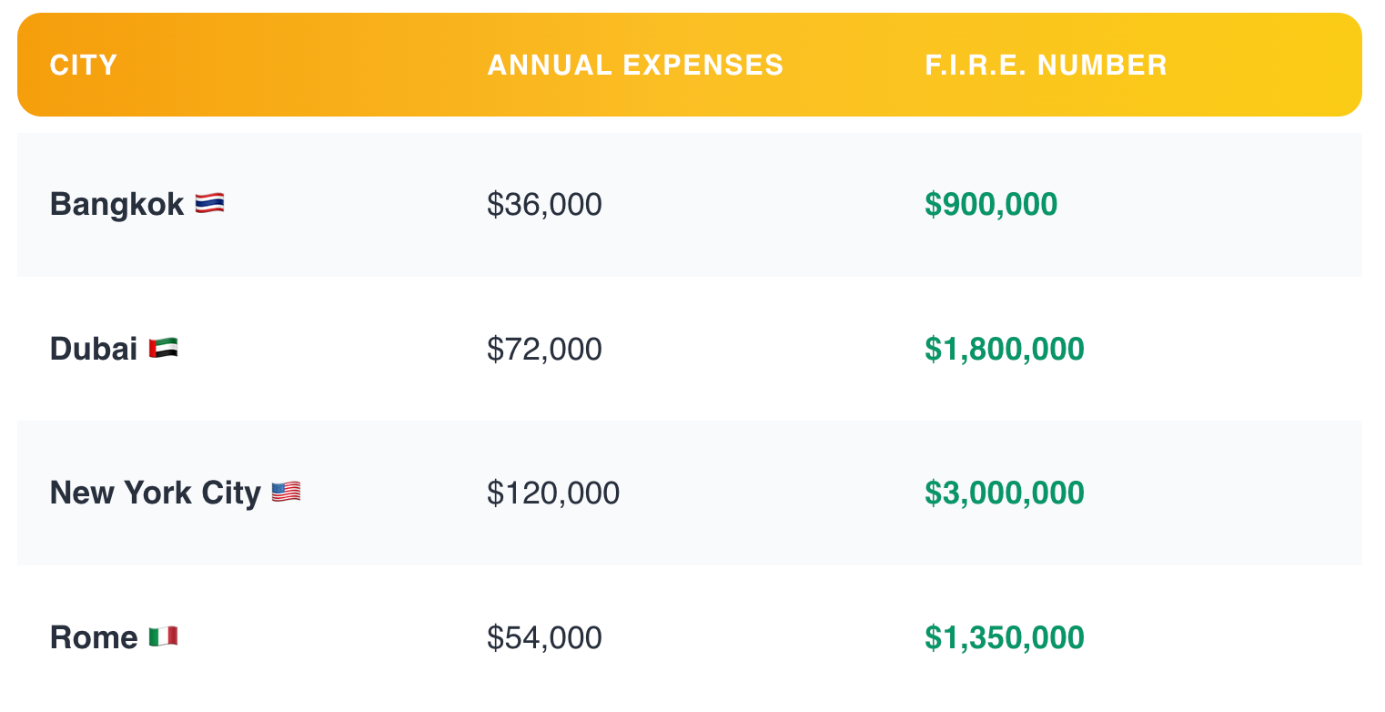Click the Italy flag icon beside Rome
Image resolution: width=1385 pixels, height=712 pixels.
[x=163, y=636]
